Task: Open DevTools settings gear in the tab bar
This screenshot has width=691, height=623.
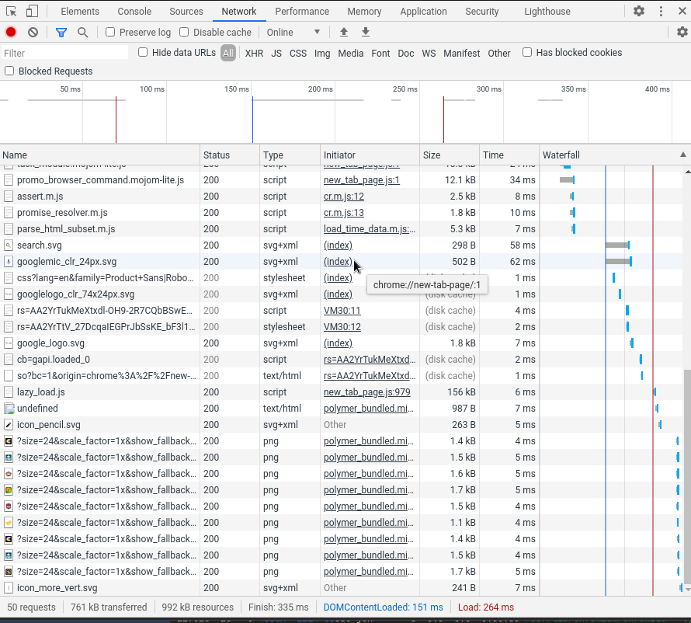Action: pos(639,12)
